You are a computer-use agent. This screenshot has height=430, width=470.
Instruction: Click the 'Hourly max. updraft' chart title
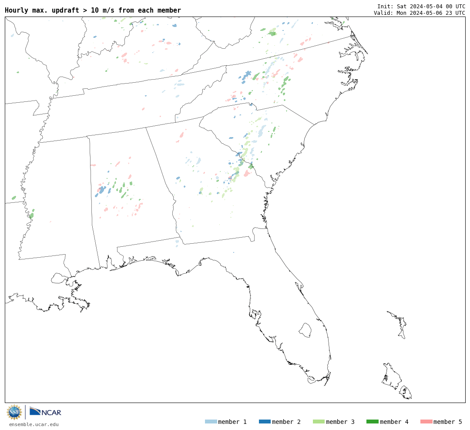(93, 10)
